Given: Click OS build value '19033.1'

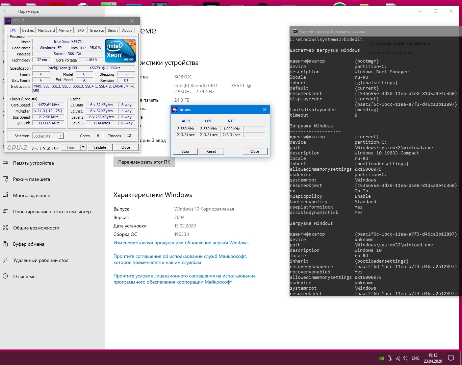Looking at the screenshot, I should (182, 234).
